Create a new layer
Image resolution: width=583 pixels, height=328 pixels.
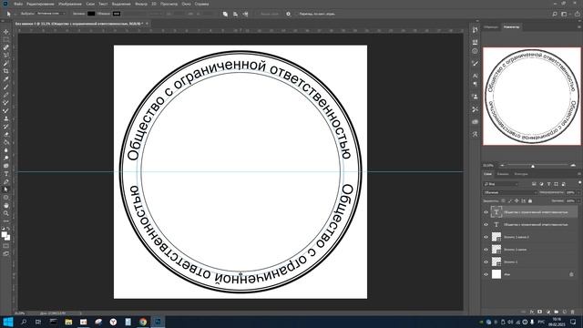point(565,312)
